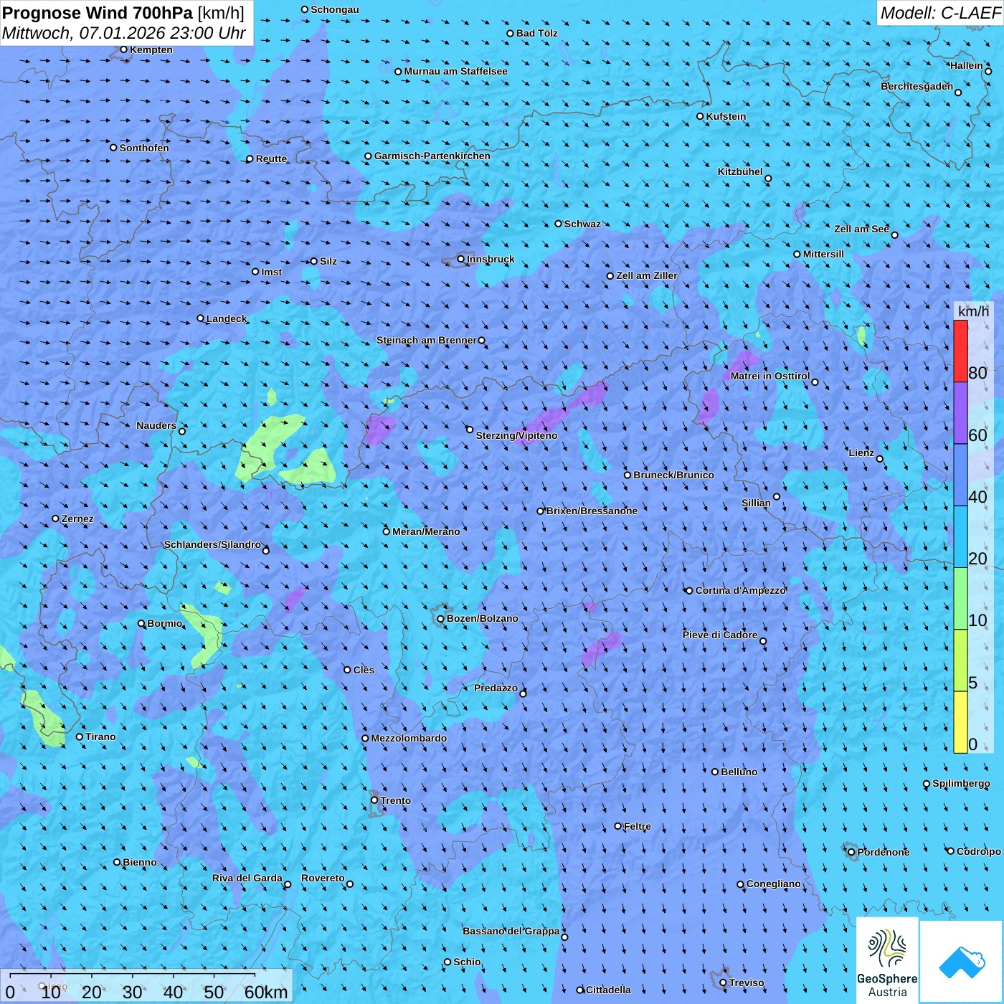Select the Nauders location marker
This screenshot has height=1004, width=1004.
point(182,431)
